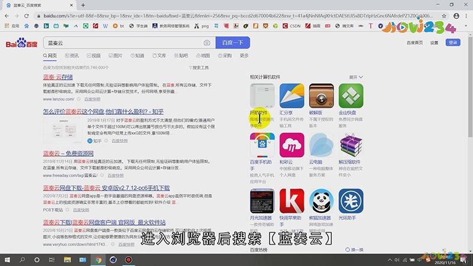Click the page vertical scrollbar
473x266 pixels.
(x=470, y=87)
